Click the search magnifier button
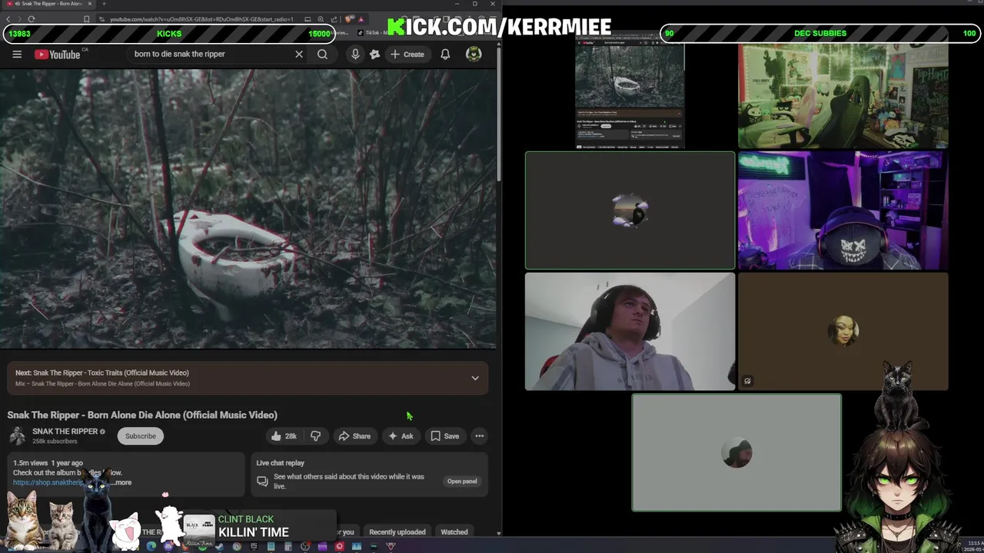 pyautogui.click(x=322, y=54)
